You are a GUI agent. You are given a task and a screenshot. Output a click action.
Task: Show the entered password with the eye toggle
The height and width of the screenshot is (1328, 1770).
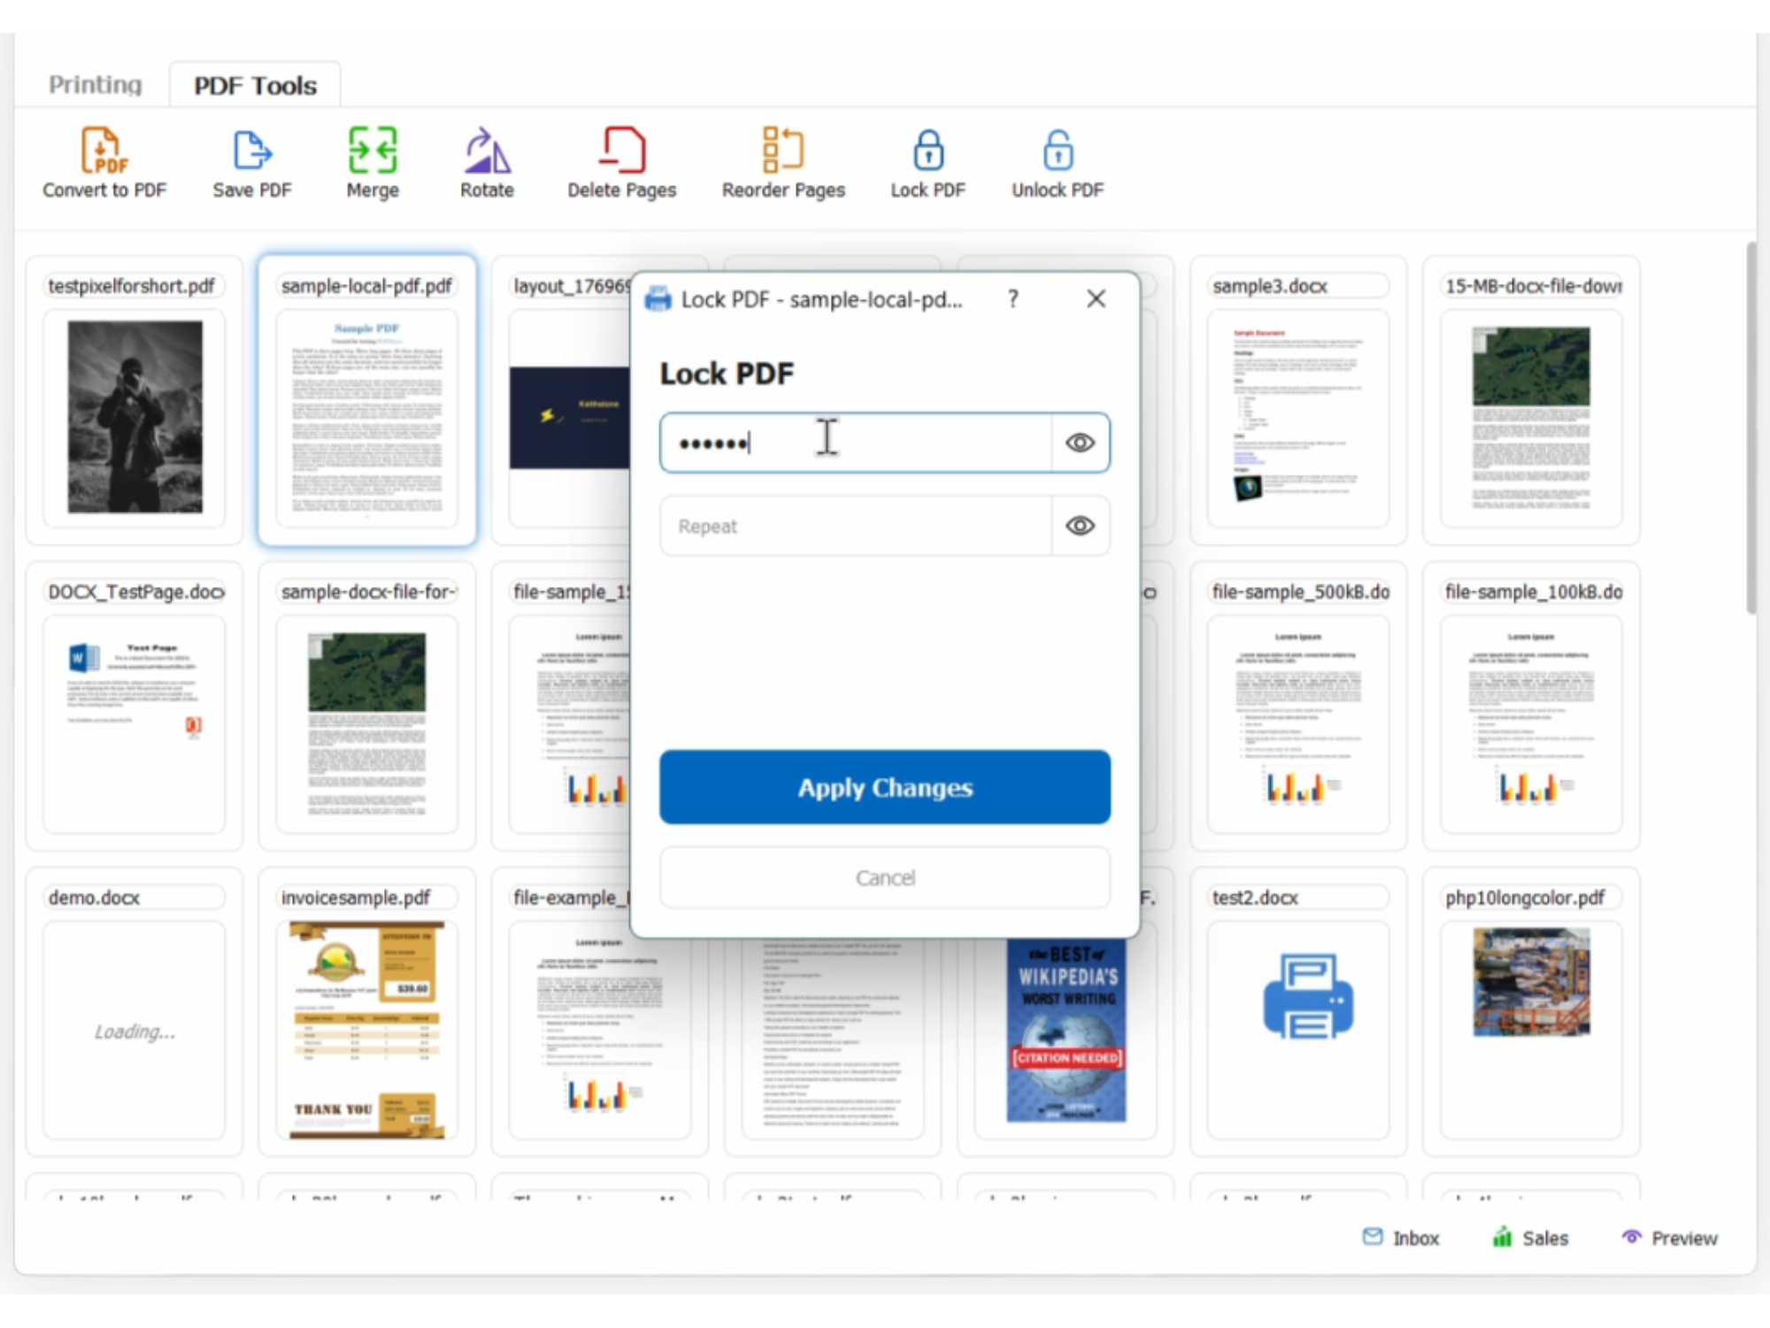click(x=1079, y=443)
